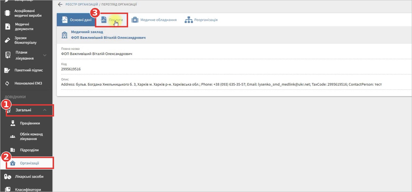The image size is (412, 192).
Task: Switch to the Основні дані tab
Action: pyautogui.click(x=76, y=20)
